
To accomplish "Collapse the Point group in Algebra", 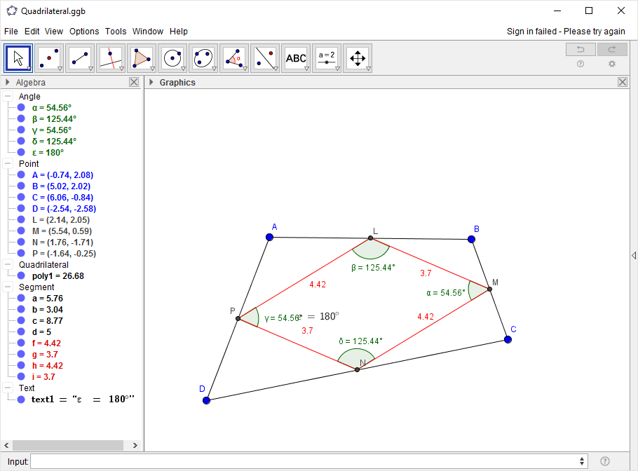I will 8,164.
